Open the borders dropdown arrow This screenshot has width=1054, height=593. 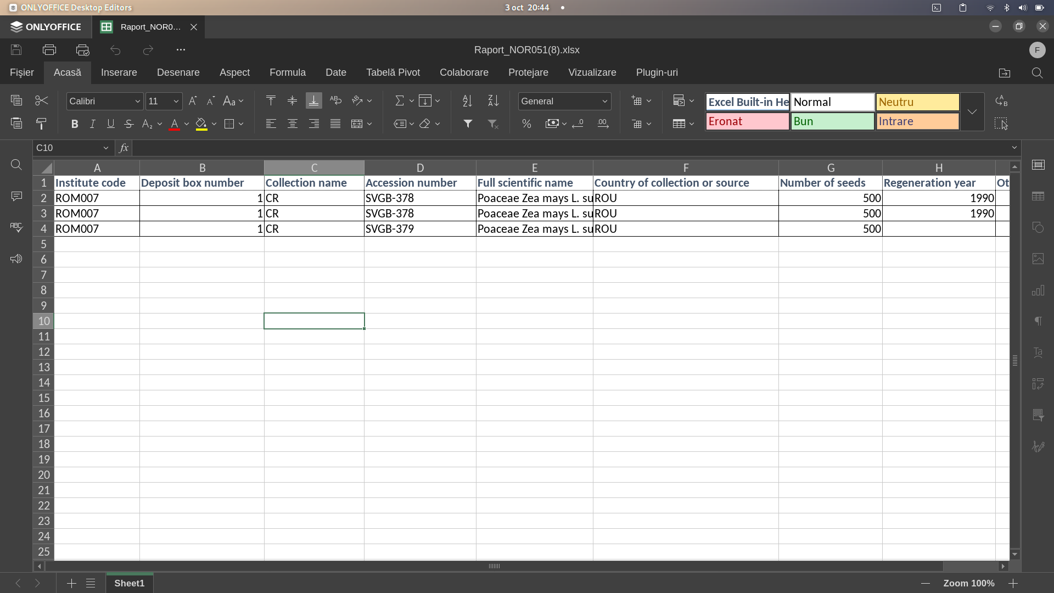pos(241,124)
